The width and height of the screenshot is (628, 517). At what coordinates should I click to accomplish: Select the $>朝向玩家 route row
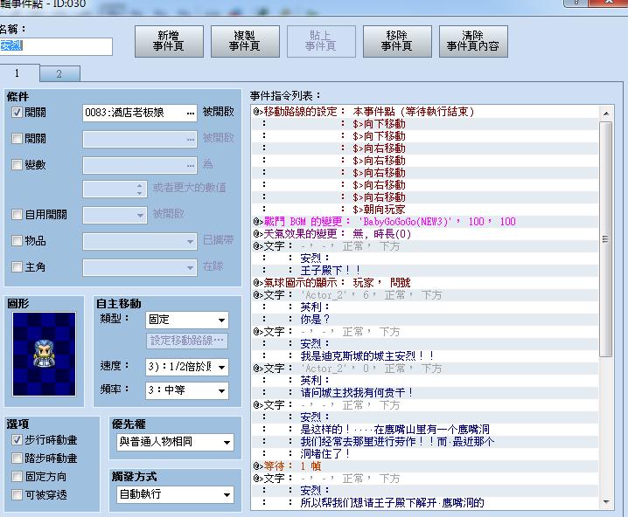425,210
